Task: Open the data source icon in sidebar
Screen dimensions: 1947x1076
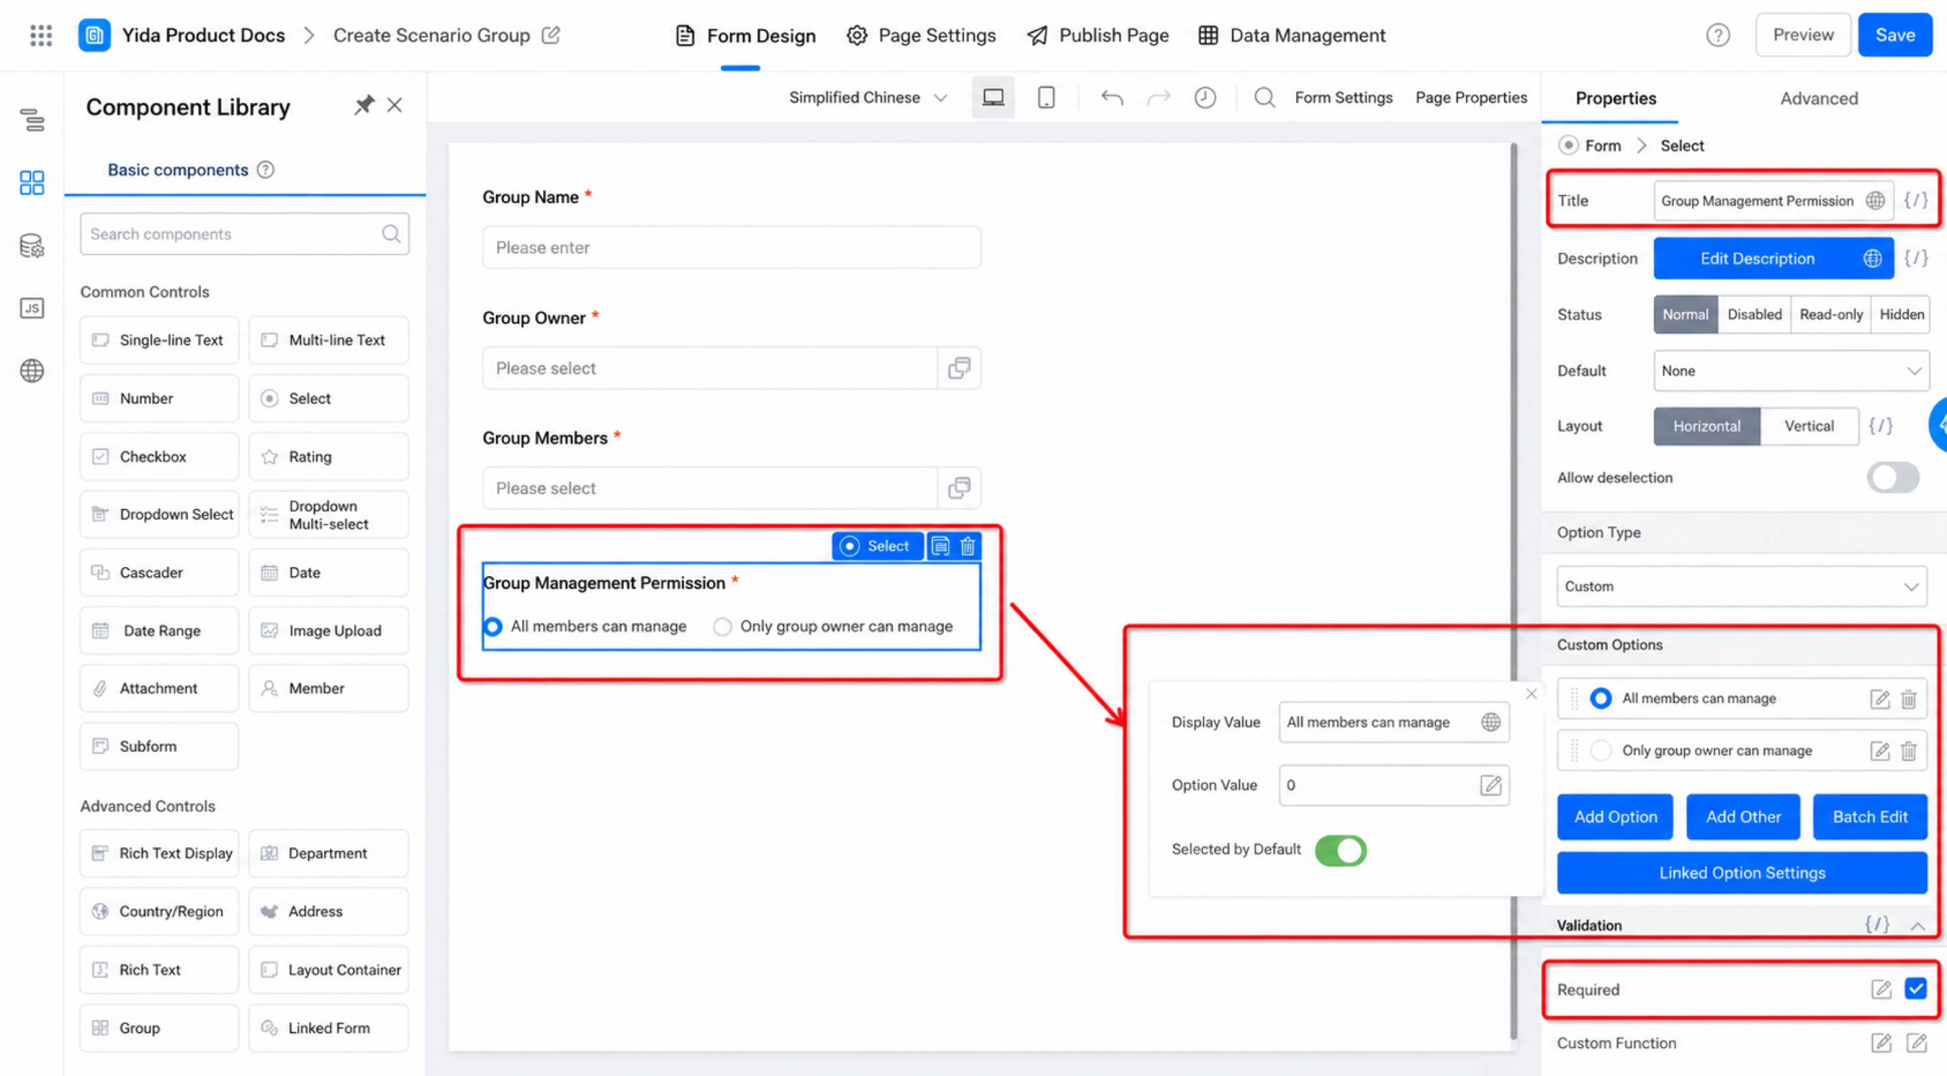Action: click(32, 246)
